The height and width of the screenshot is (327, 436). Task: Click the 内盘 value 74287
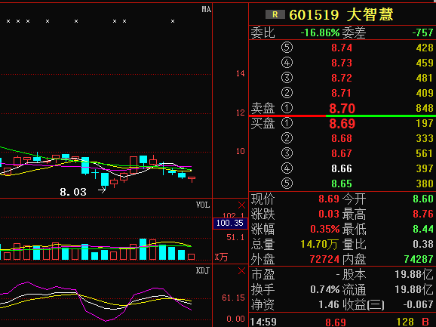coord(419,259)
